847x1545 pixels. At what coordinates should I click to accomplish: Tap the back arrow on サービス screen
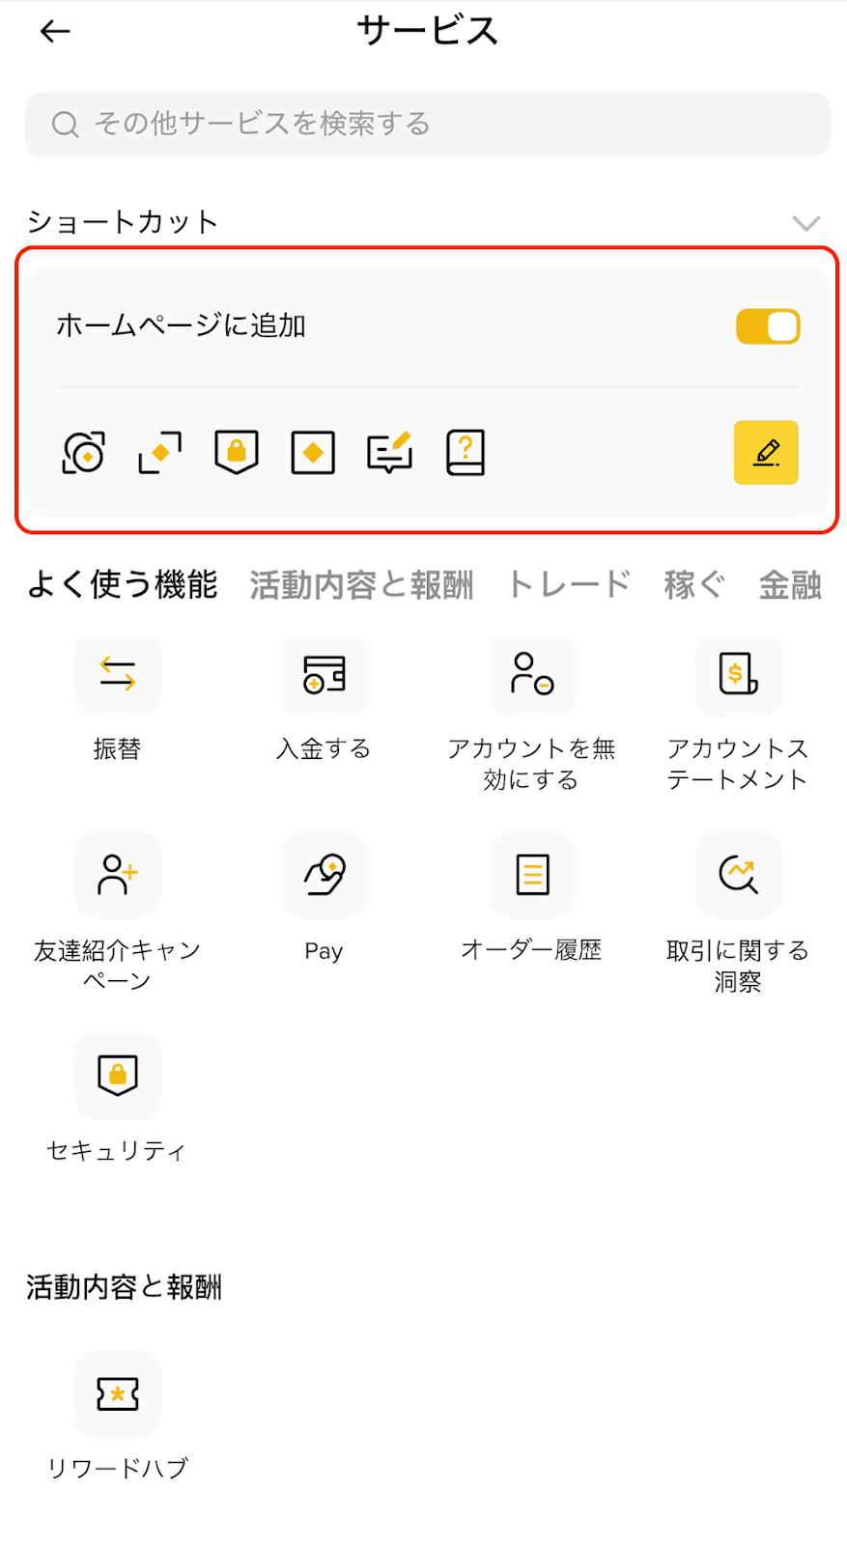pyautogui.click(x=55, y=31)
